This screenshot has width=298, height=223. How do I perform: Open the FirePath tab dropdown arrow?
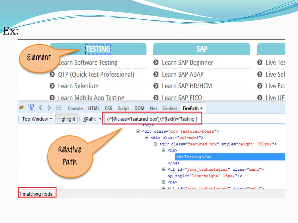click(201, 108)
